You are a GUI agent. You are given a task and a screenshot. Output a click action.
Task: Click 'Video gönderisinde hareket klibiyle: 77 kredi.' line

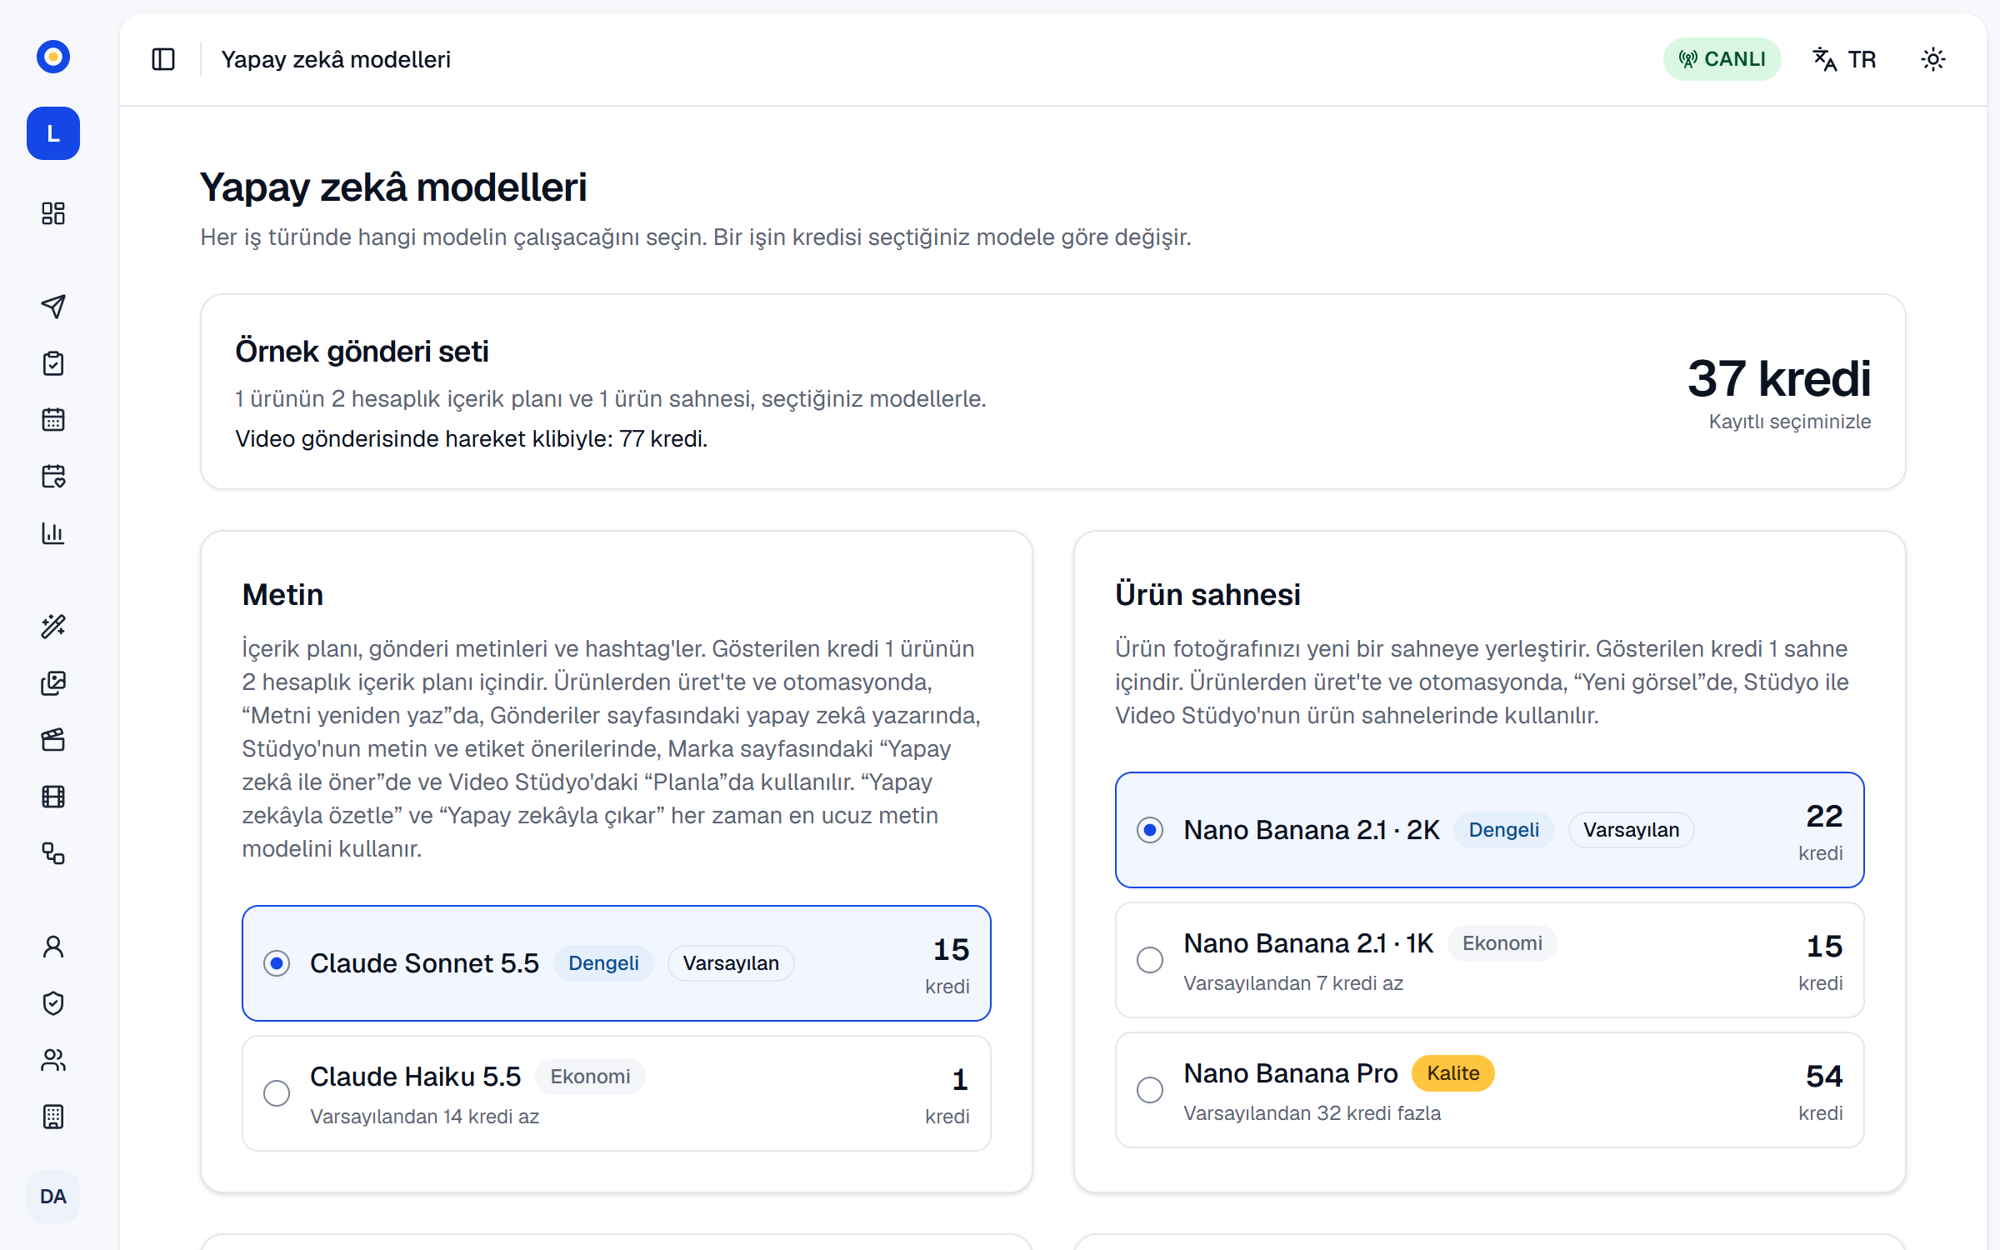pyautogui.click(x=472, y=439)
